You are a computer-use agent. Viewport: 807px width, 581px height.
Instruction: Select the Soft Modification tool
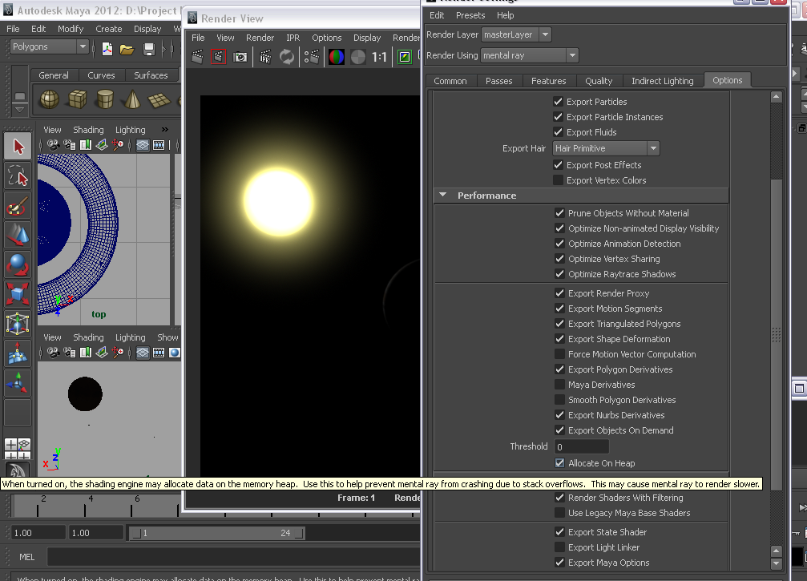(x=18, y=353)
